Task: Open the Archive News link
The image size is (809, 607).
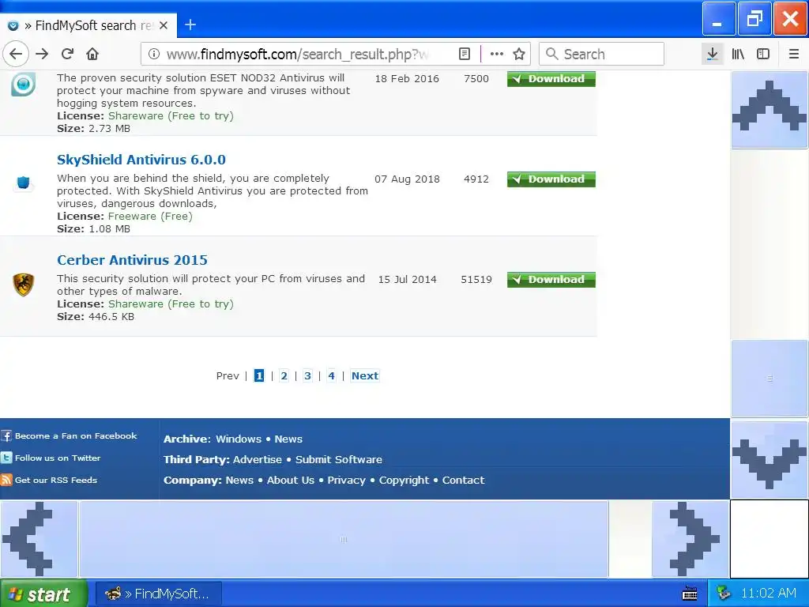Action: click(288, 439)
